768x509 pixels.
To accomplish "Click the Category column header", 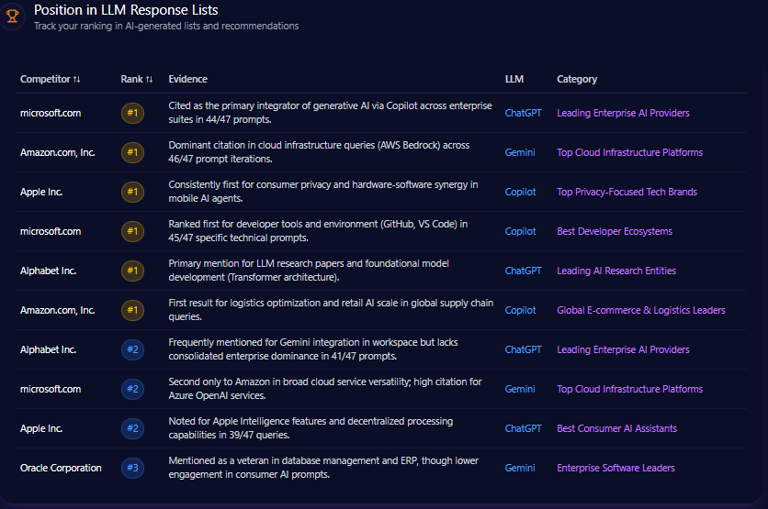I will click(577, 79).
